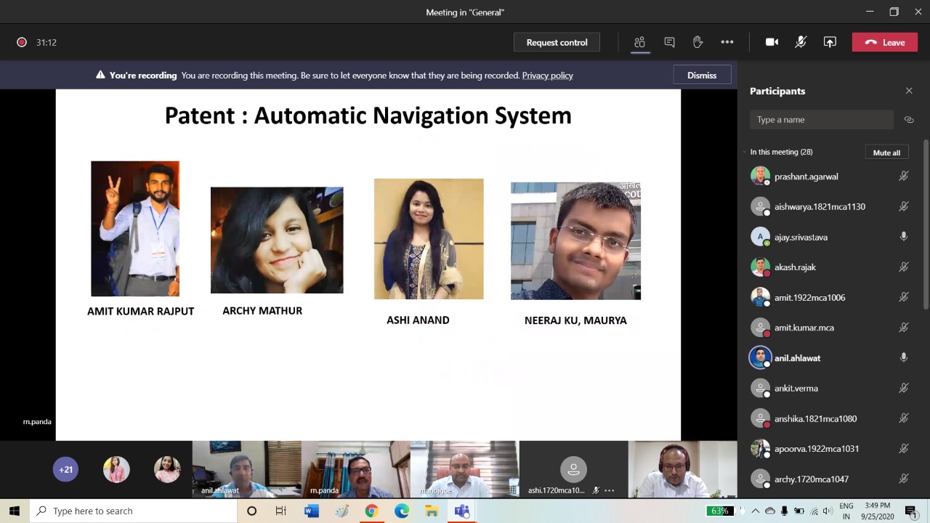Open Google Chrome from the taskbar
The height and width of the screenshot is (523, 930).
click(371, 511)
